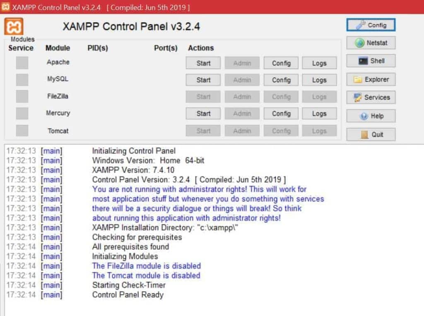Image resolution: width=424 pixels, height=316 pixels.
Task: Click the disabled Tomcat Start button
Action: [x=203, y=131]
